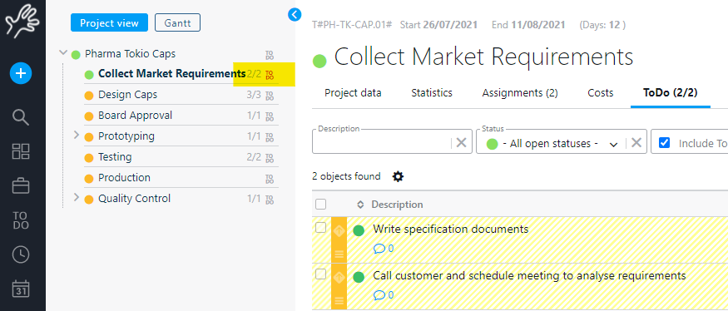Collapse the Pharma Tokio Caps tree node
The image size is (728, 311).
pos(63,53)
